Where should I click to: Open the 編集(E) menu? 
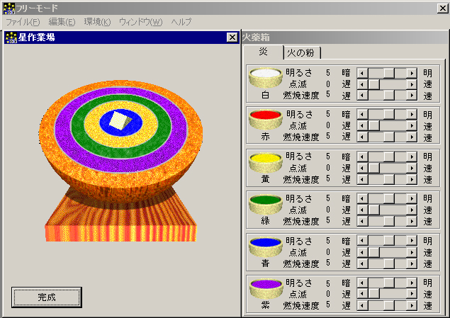pos(62,22)
